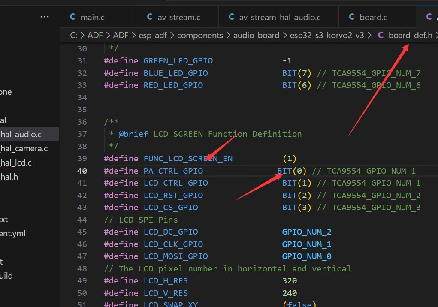
Task: Expand the esp32_s3_korvo2_v3 breadcrumb segment
Action: [326, 35]
